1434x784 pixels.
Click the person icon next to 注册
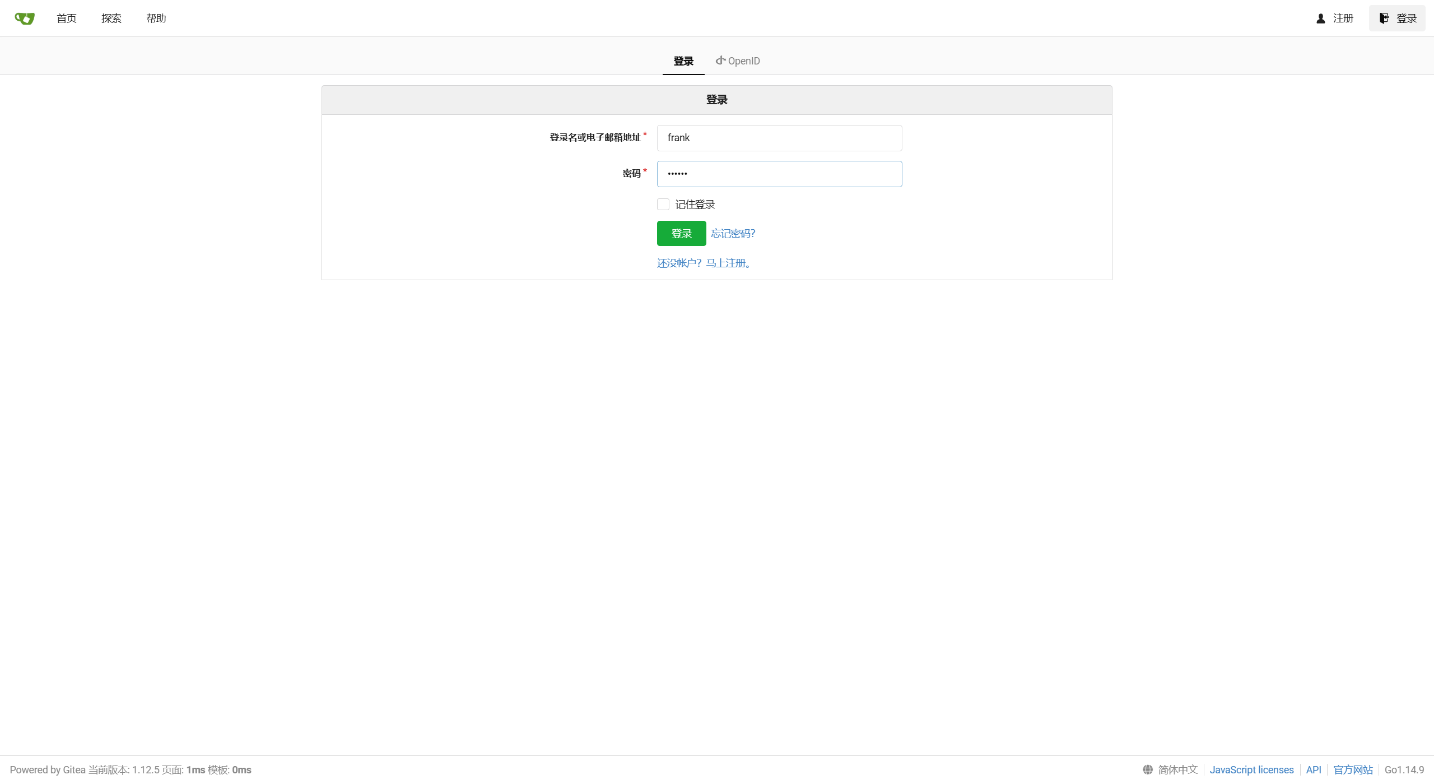1320,18
